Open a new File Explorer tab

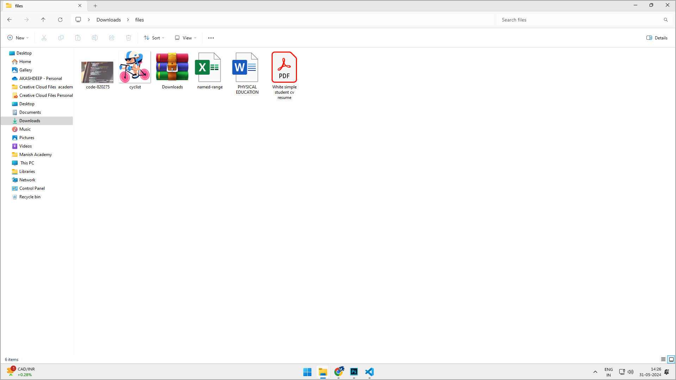tap(95, 6)
